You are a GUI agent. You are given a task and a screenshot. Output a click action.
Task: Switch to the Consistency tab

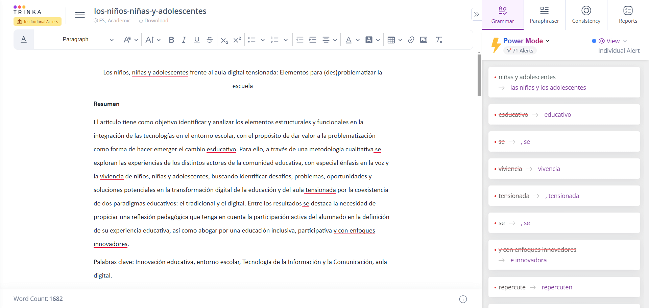point(586,15)
